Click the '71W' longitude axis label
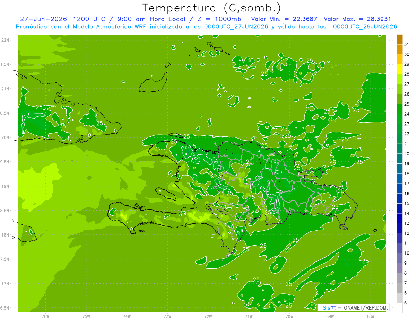 [x=249, y=316]
